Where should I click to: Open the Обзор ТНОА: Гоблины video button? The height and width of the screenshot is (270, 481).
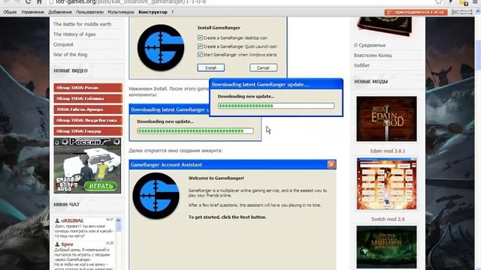click(x=88, y=98)
